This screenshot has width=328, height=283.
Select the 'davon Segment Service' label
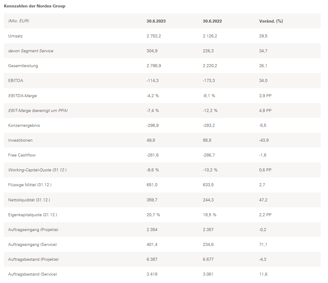[31, 51]
